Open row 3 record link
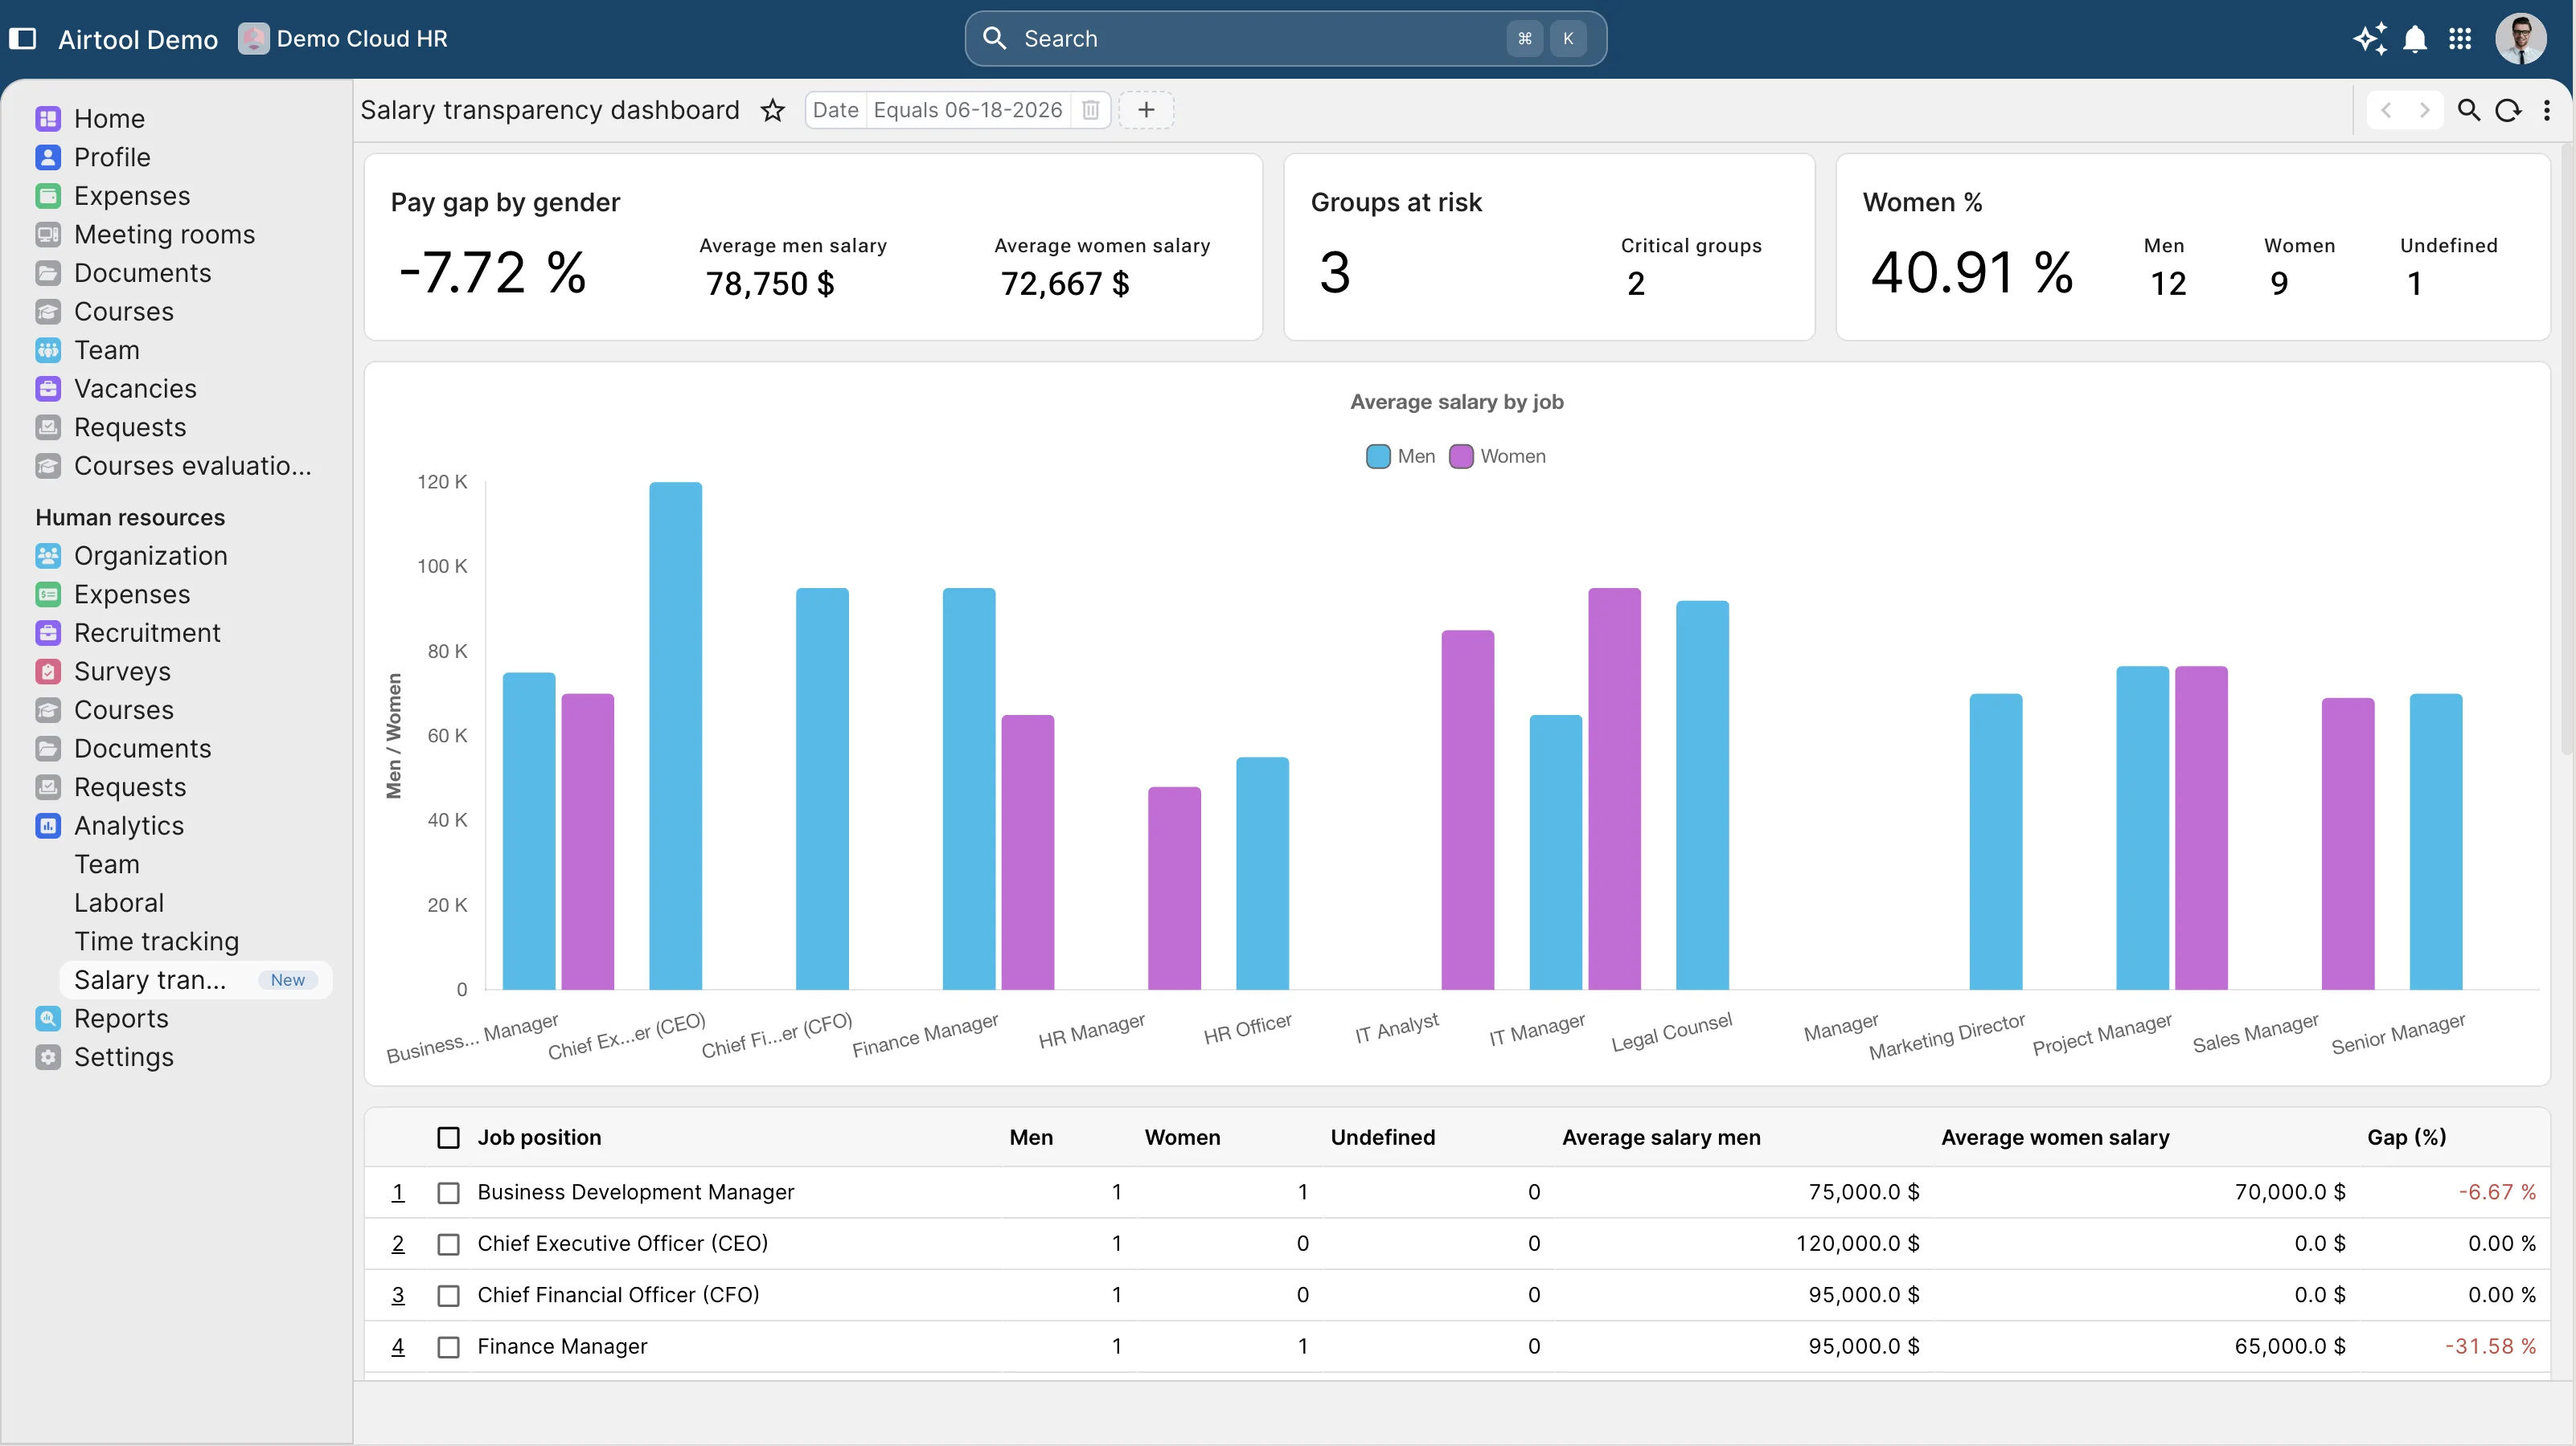The image size is (2576, 1446). tap(398, 1295)
